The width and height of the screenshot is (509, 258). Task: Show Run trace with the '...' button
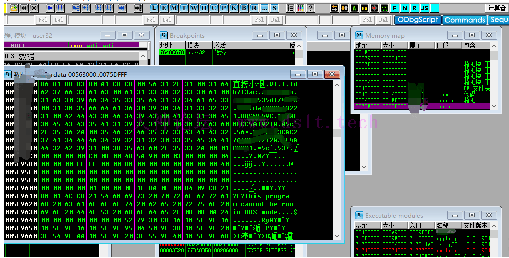pos(265,8)
